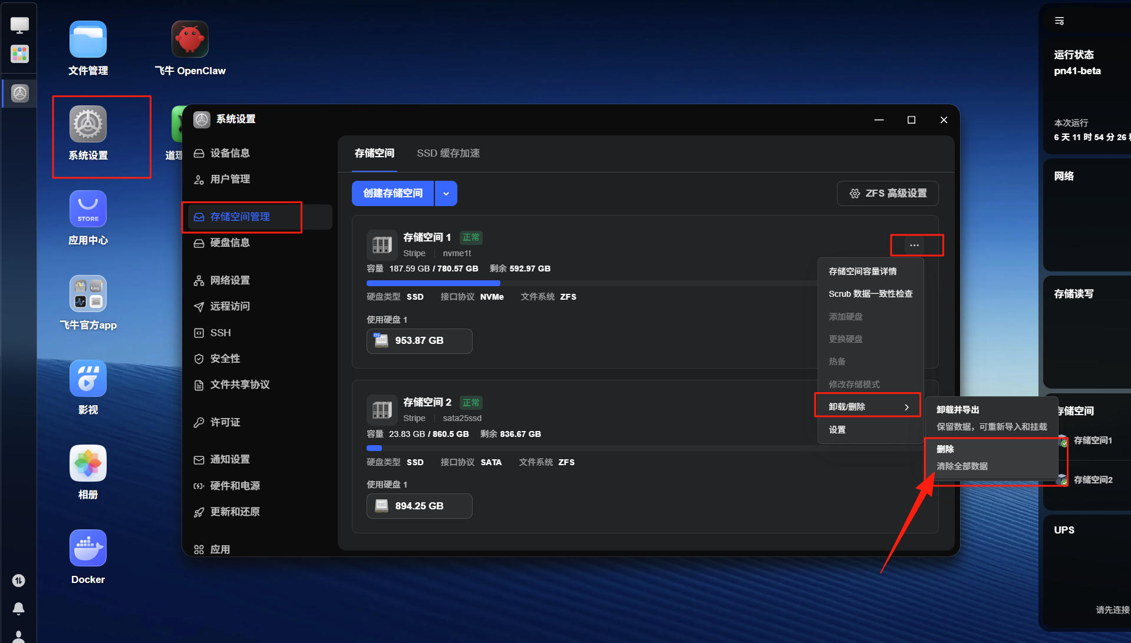Viewport: 1131px width, 643px height.
Task: Open the more-options button for 存储空间 1
Action: pos(914,245)
